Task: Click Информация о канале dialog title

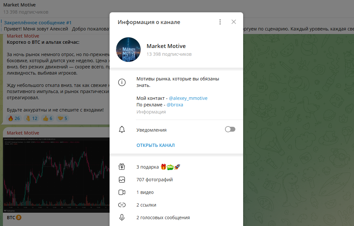Action: point(149,22)
